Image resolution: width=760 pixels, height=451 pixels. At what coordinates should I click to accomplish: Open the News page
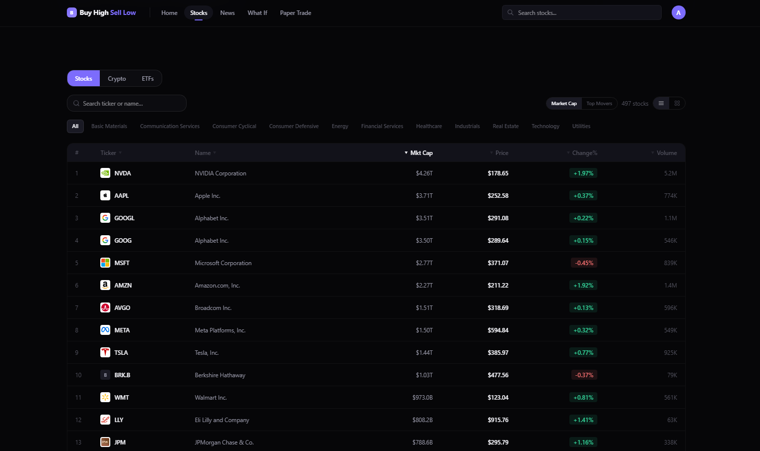[228, 12]
